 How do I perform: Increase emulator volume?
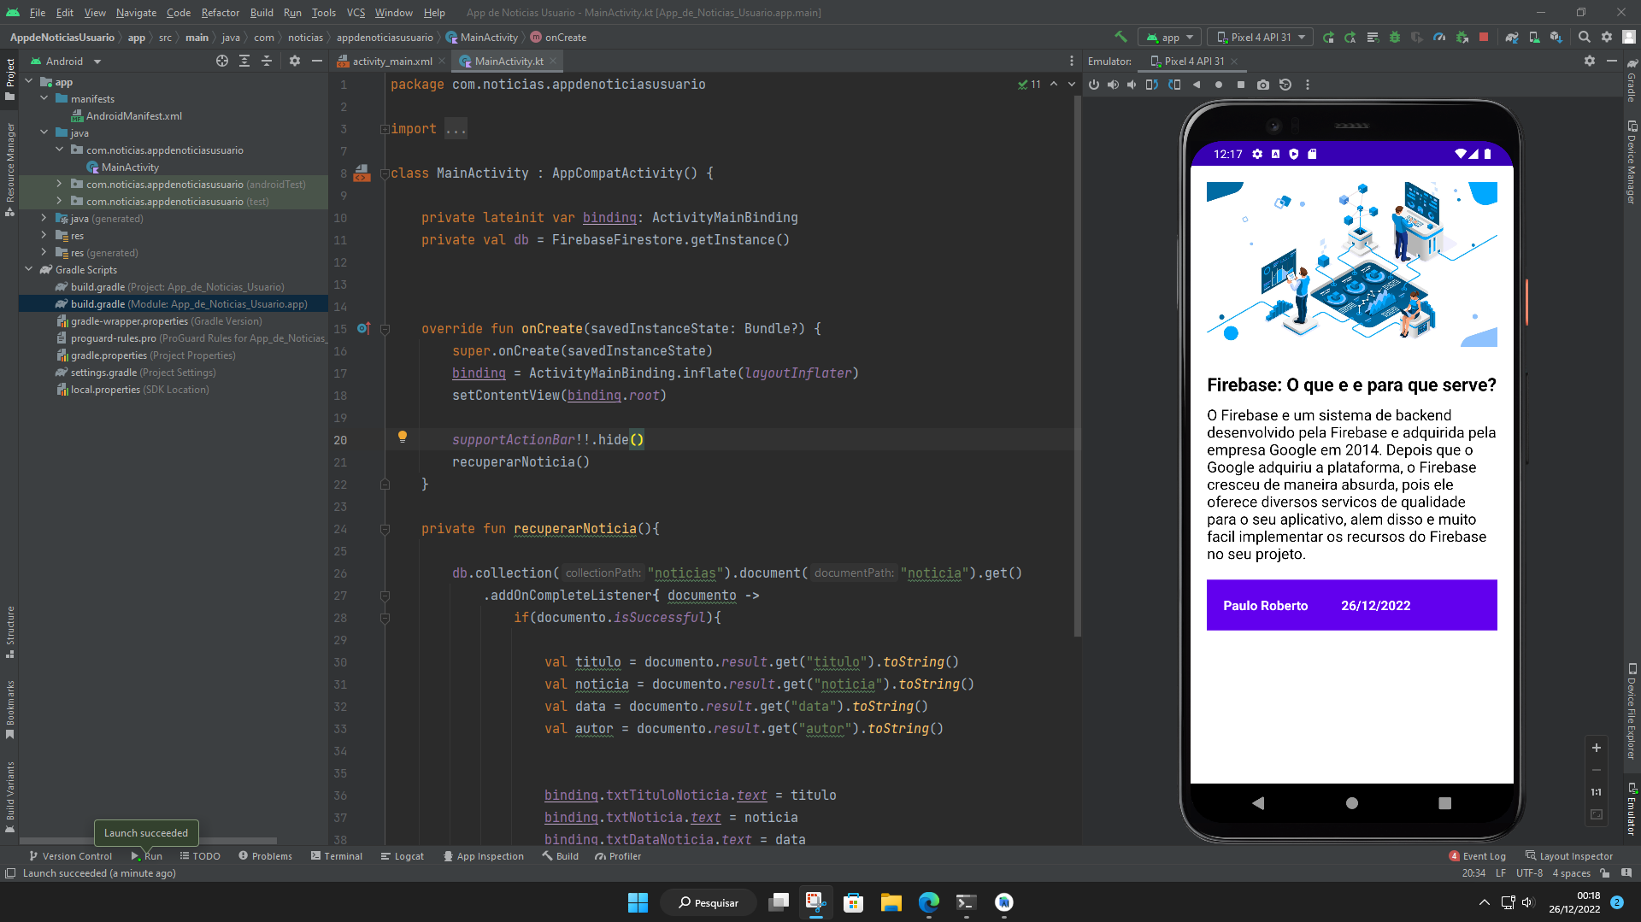(1113, 85)
